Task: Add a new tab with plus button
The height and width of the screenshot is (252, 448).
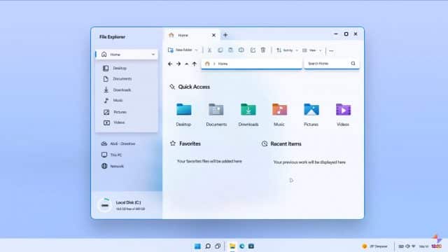Action: click(225, 35)
